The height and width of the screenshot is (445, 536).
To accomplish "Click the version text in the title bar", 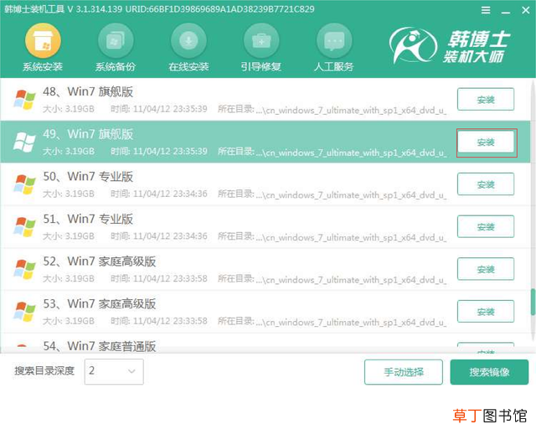I will click(x=94, y=9).
